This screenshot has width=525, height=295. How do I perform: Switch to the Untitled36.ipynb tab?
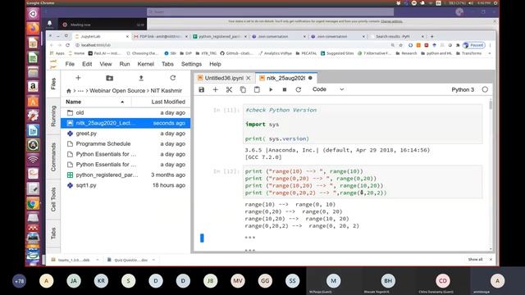point(224,78)
